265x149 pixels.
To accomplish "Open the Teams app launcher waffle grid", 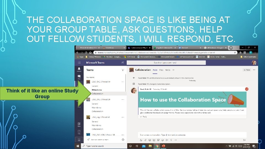I will (x=79, y=63).
